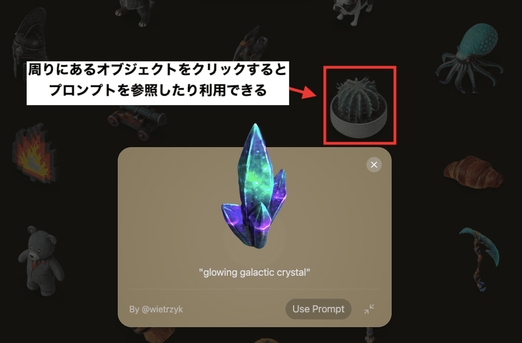The width and height of the screenshot is (522, 343).
Task: Open the croissant 3D object
Action: [473, 172]
